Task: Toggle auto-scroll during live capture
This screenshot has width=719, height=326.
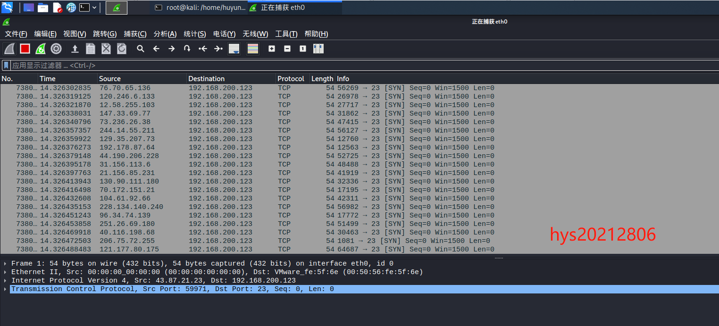Action: pyautogui.click(x=234, y=49)
